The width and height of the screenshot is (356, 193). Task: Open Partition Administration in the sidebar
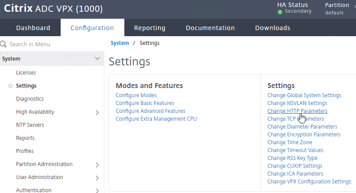tap(44, 164)
